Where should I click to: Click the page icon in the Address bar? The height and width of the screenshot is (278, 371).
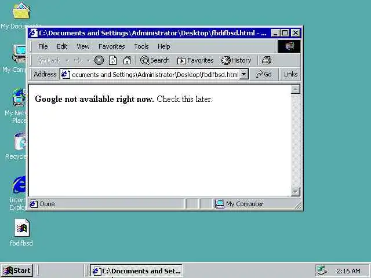pyautogui.click(x=66, y=74)
